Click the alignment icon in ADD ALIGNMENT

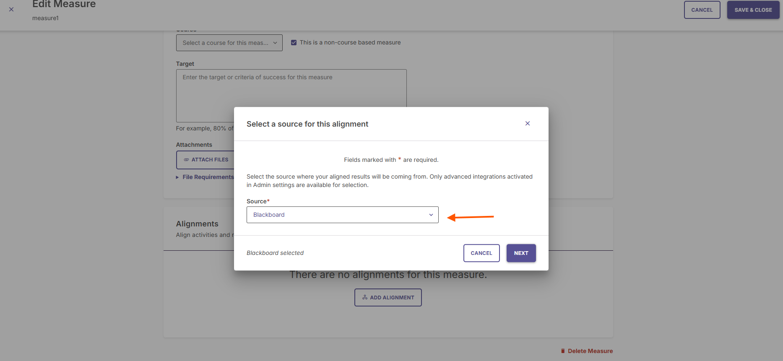[x=365, y=297]
